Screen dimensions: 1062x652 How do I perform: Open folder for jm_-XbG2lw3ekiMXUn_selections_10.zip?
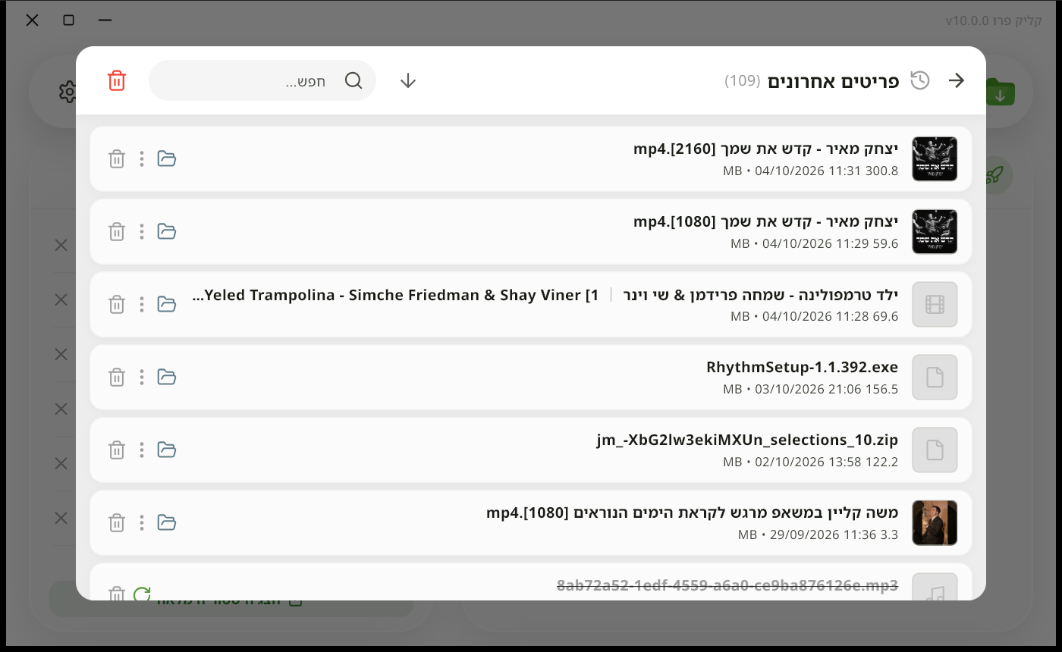[x=167, y=450]
